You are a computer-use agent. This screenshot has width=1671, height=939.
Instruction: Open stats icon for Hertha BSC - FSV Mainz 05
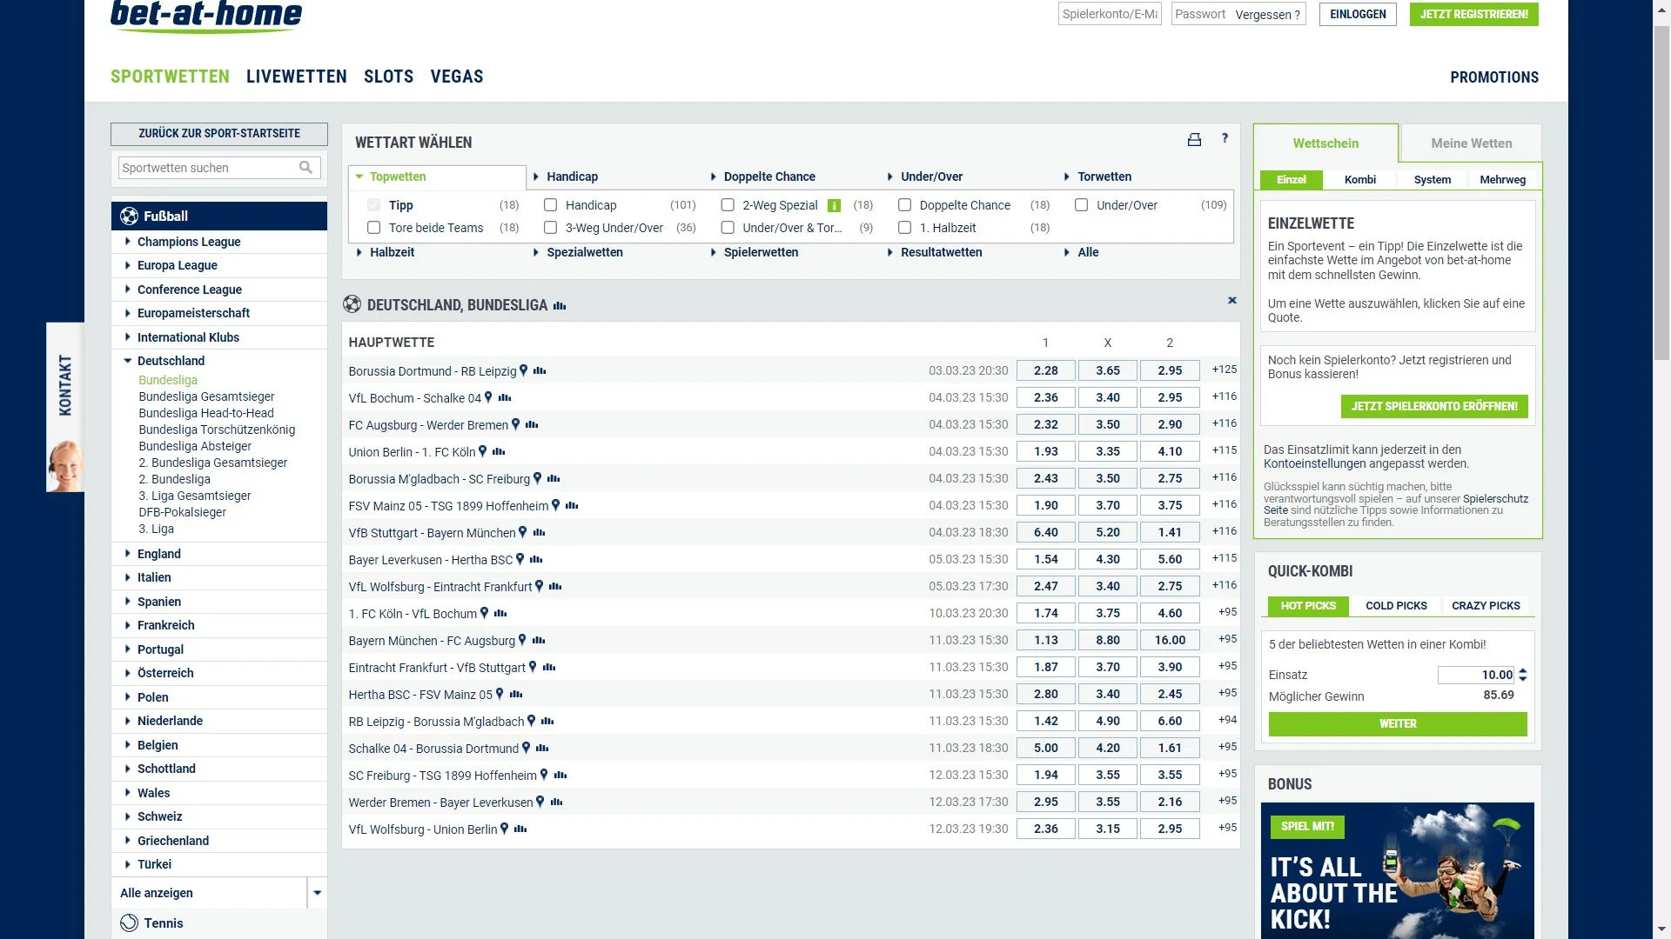pyautogui.click(x=516, y=694)
